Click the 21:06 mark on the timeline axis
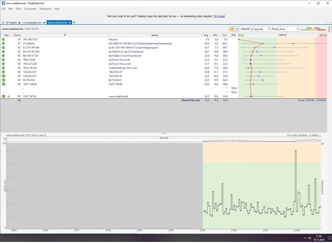 coord(234,230)
